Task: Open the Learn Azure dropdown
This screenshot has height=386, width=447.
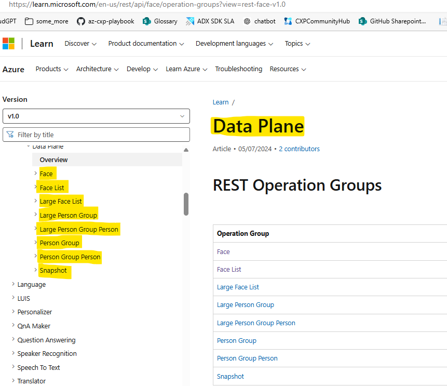Action: pos(186,69)
